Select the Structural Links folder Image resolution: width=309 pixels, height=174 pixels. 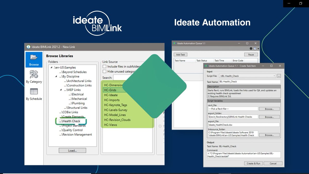(75, 108)
